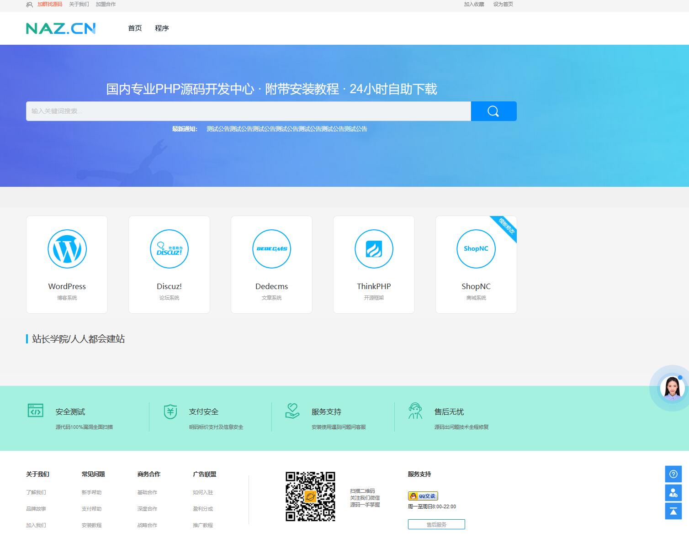Click the 安全测试 code window icon

[36, 411]
